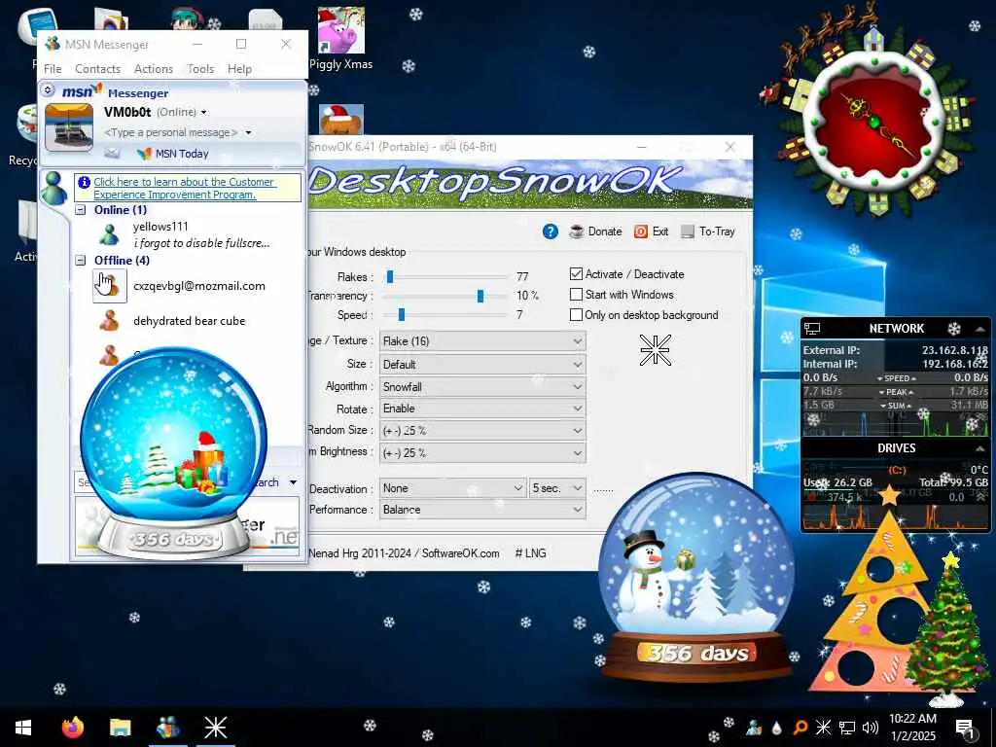Click the info icon in Customer Experience banner
Screen dimensions: 996x747
(84, 182)
